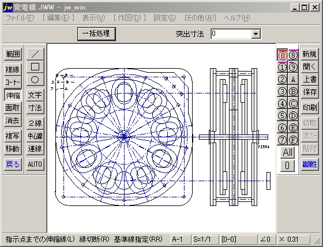Toggle layer B button
Image resolution: width=323 pixels, height=247 pixels.
coord(293,92)
